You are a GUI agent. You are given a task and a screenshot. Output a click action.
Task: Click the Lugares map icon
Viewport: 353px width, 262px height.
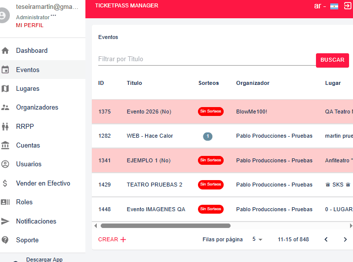(x=5, y=89)
